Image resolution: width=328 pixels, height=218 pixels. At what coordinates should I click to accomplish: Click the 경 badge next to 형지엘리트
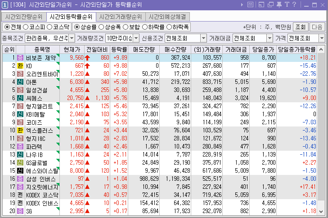(20, 106)
